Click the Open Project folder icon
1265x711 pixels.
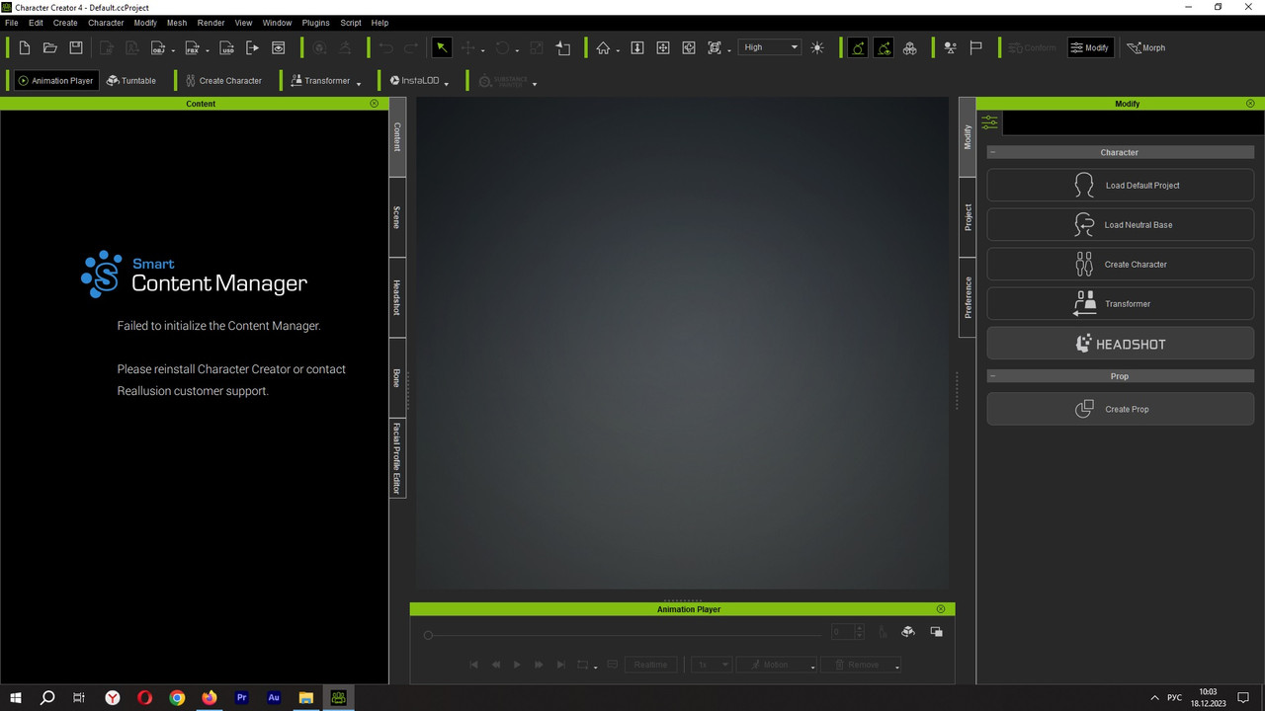pos(49,47)
